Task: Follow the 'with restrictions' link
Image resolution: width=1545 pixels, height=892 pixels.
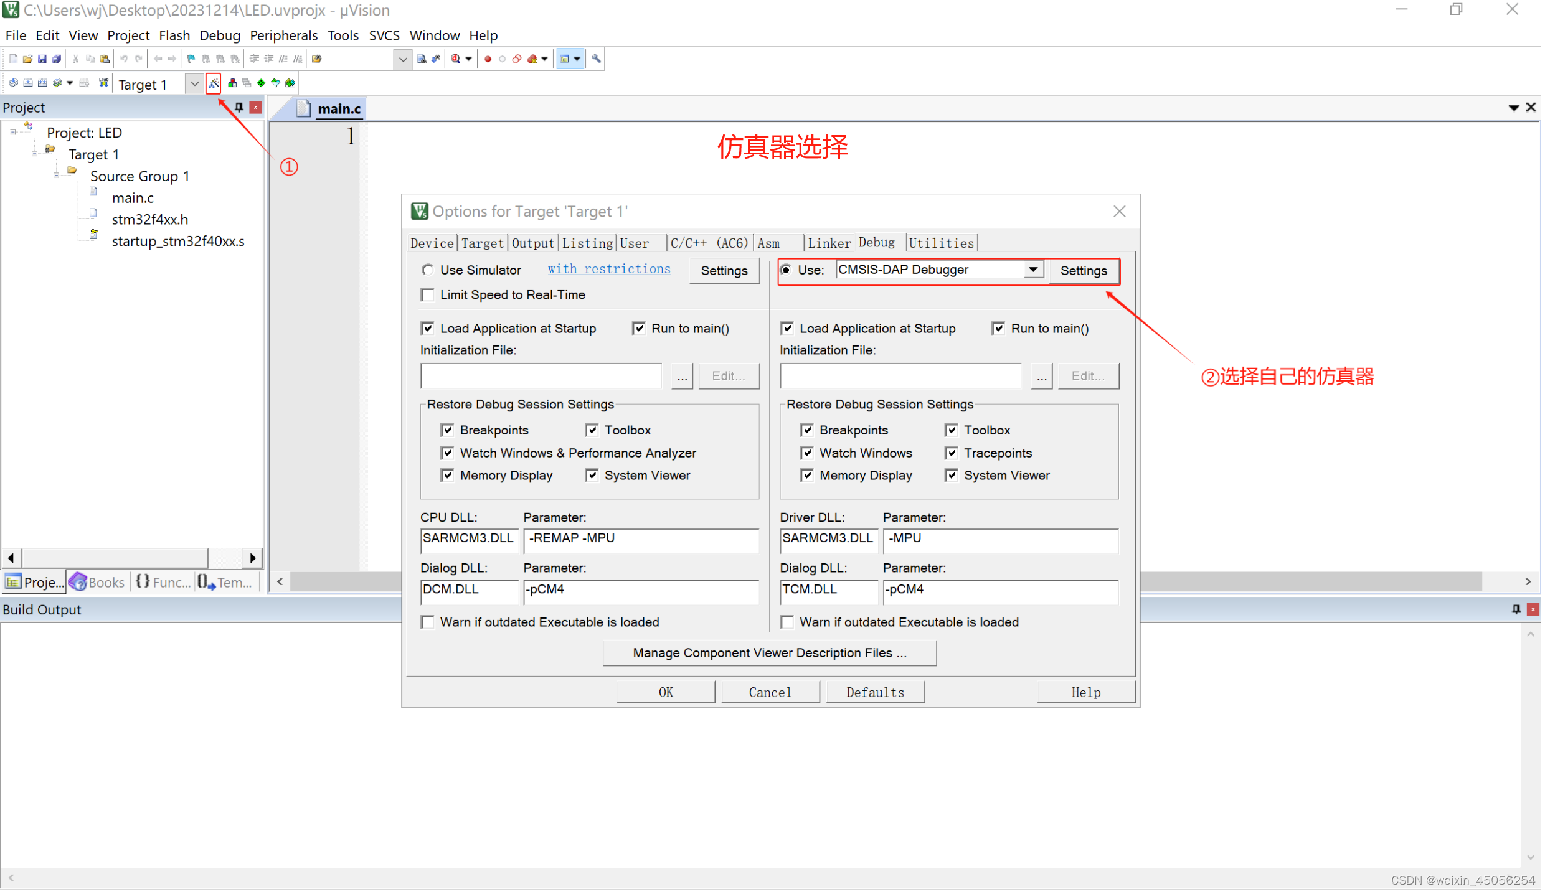Action: (x=610, y=270)
